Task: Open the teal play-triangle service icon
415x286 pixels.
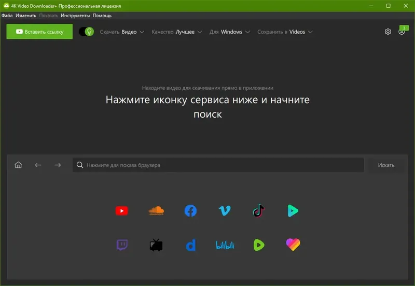Action: point(293,211)
